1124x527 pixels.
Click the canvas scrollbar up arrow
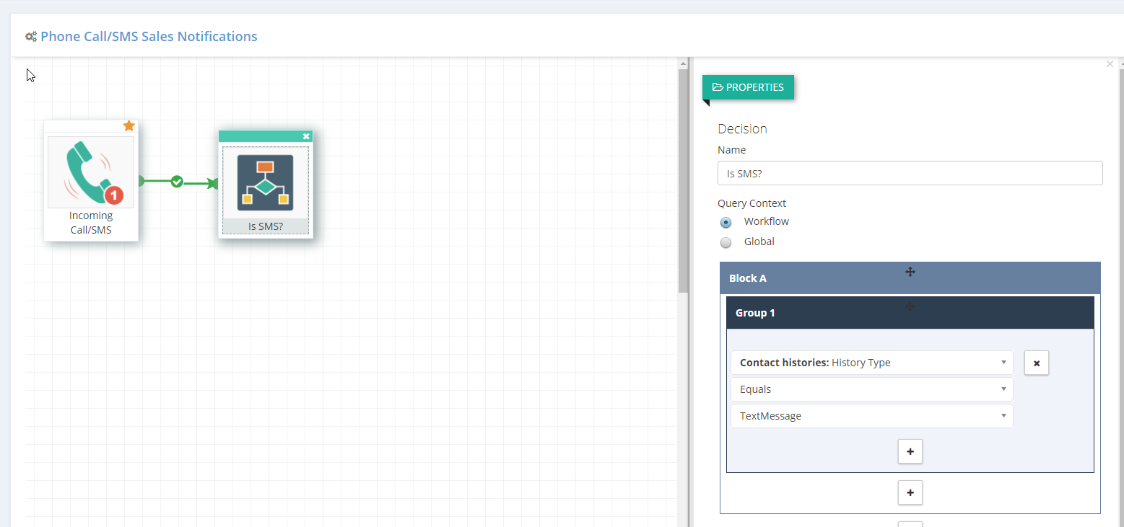[x=683, y=64]
